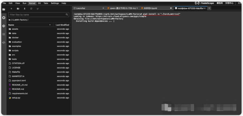This screenshot has width=243, height=116.
Task: Click the 文档中心 link
Action: (229, 3)
